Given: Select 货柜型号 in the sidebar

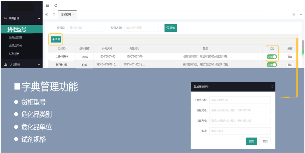Looking at the screenshot, I should (21, 29).
